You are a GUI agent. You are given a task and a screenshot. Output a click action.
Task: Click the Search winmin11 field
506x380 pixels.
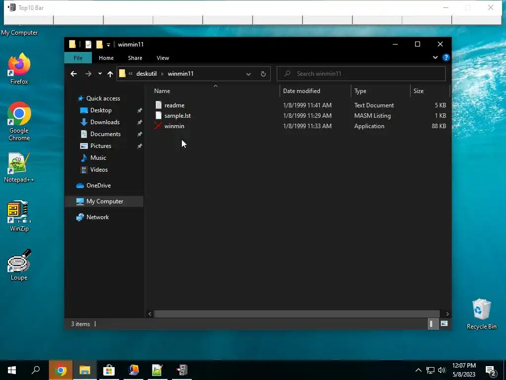361,74
